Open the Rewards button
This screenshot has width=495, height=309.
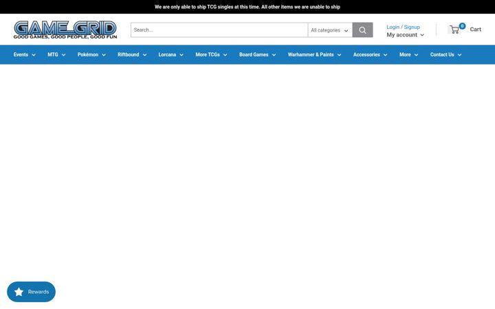point(31,292)
